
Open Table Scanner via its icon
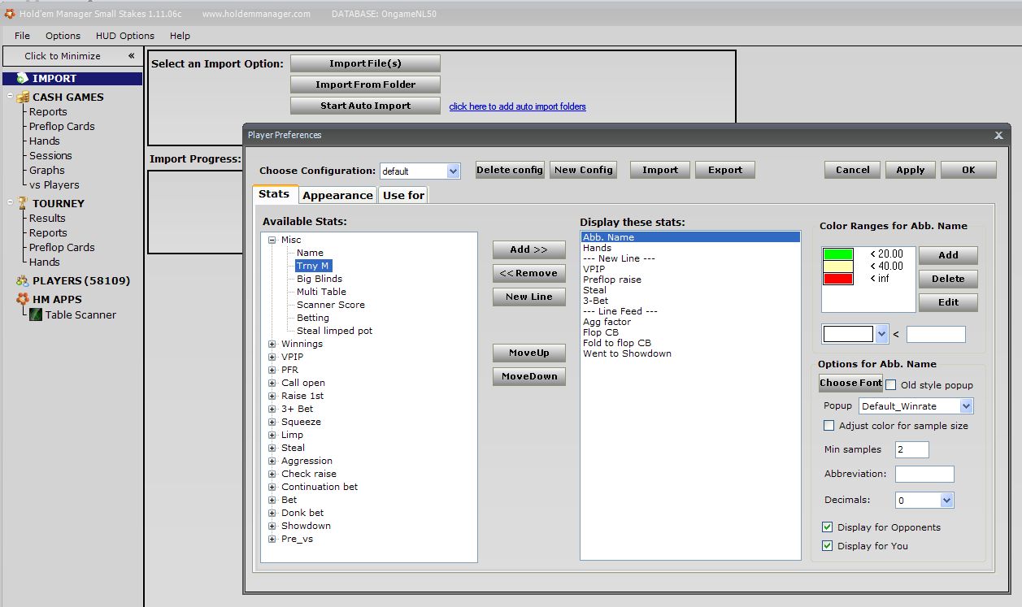(x=36, y=315)
